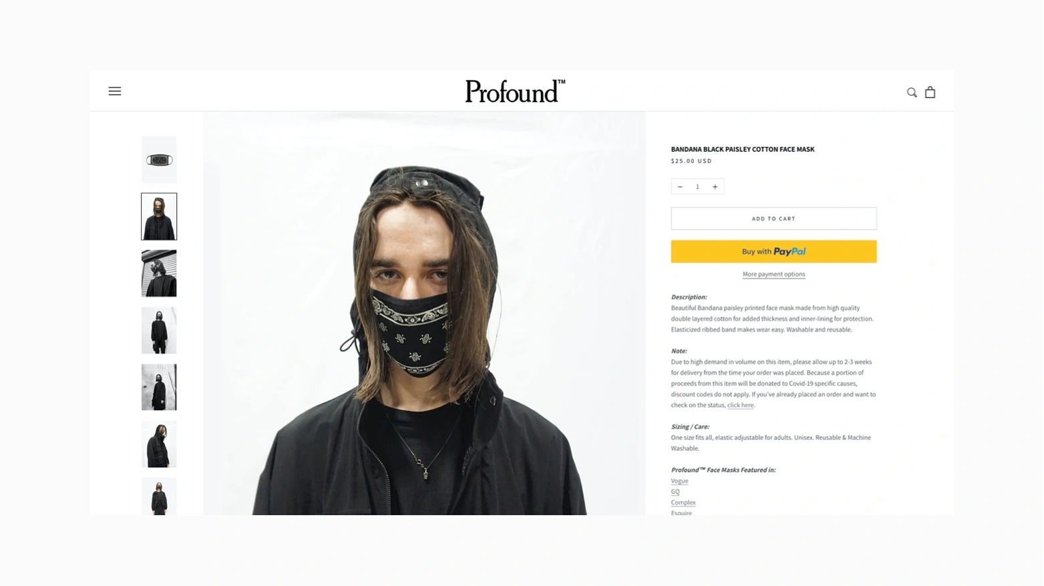The width and height of the screenshot is (1044, 586).
Task: Decrease quantity with the minus button
Action: click(680, 187)
